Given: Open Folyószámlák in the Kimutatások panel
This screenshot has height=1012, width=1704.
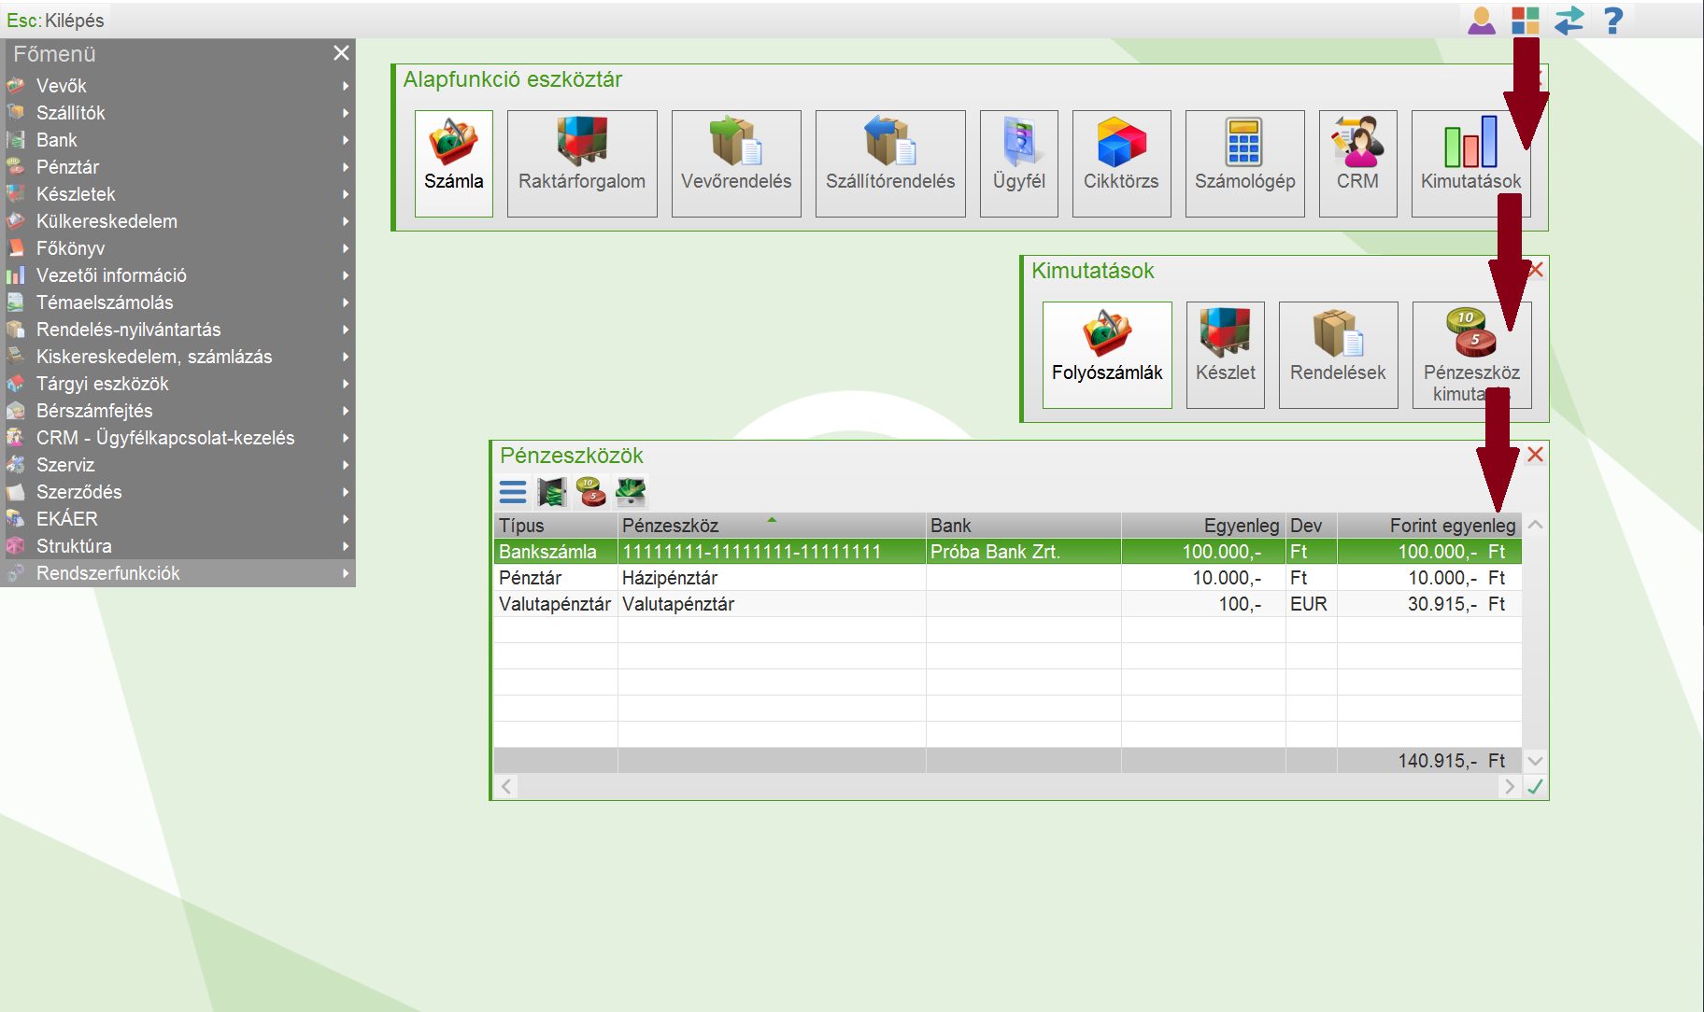Looking at the screenshot, I should [x=1107, y=355].
